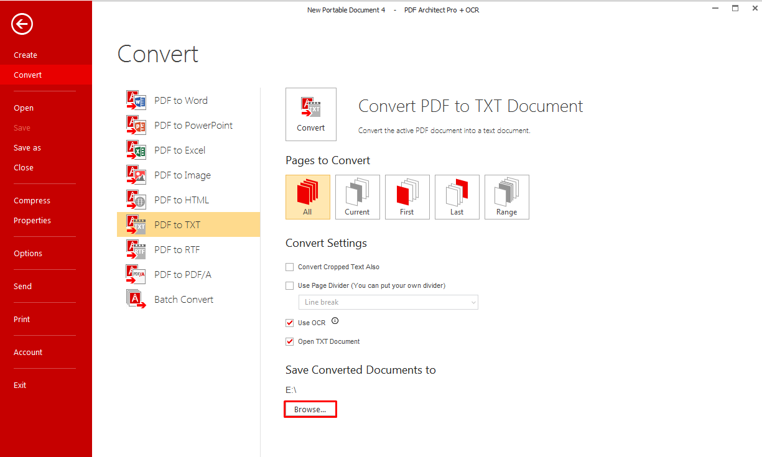Choose the PDF to PowerPoint icon

136,125
